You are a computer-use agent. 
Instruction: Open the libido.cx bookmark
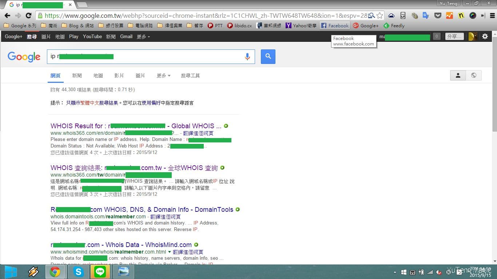tap(239, 26)
